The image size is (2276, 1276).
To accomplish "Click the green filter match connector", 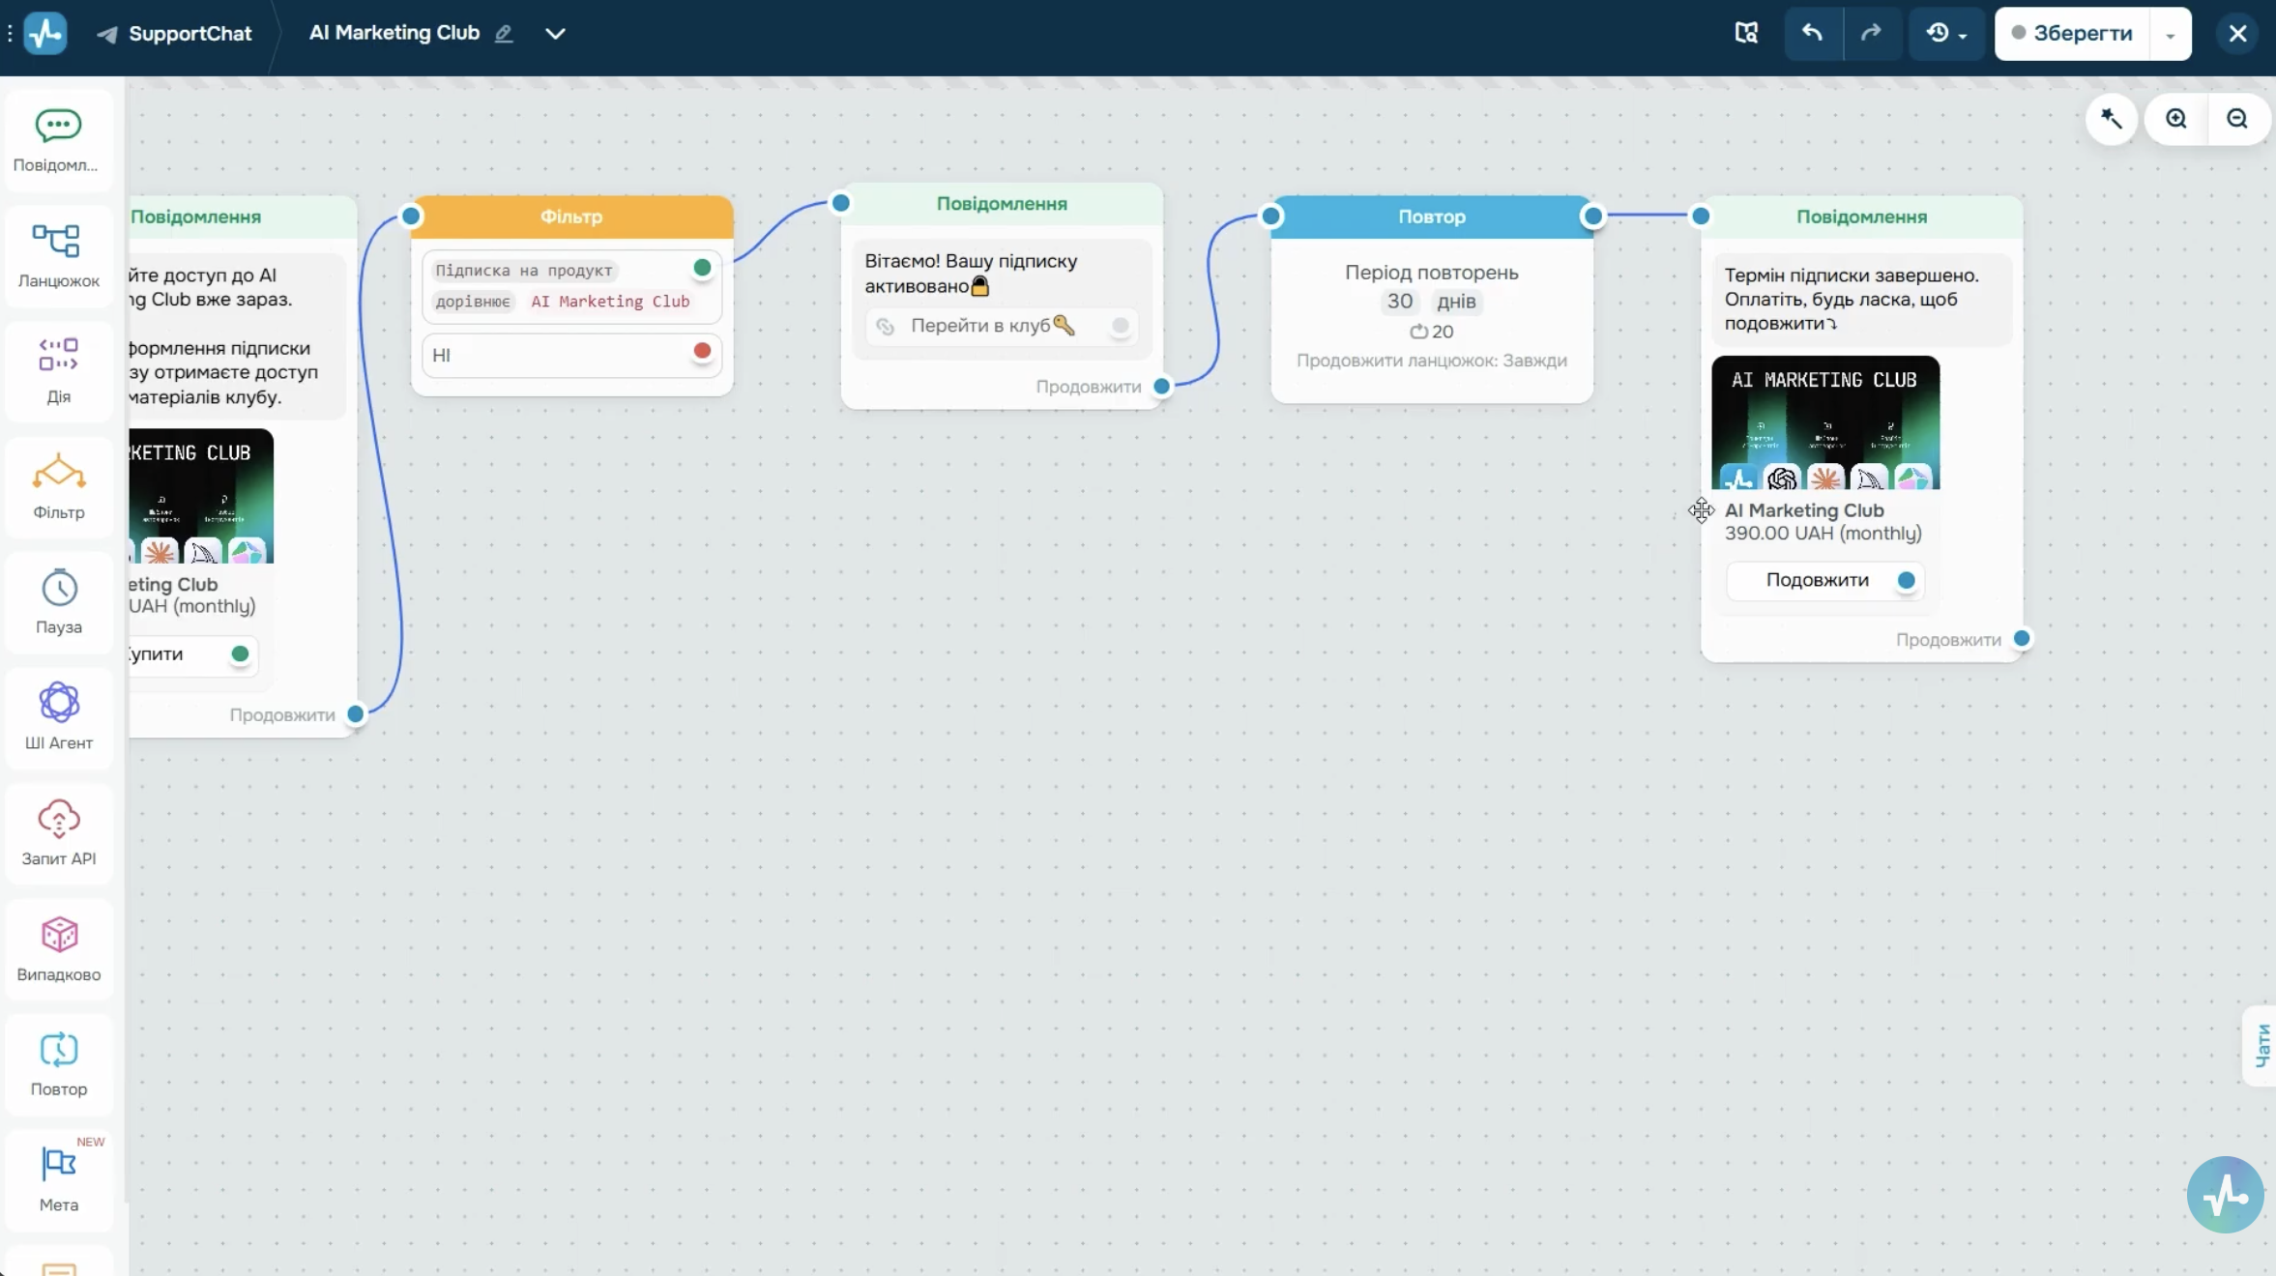I will [702, 268].
